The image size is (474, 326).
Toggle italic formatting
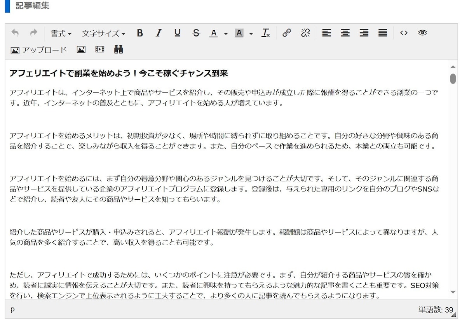point(159,33)
